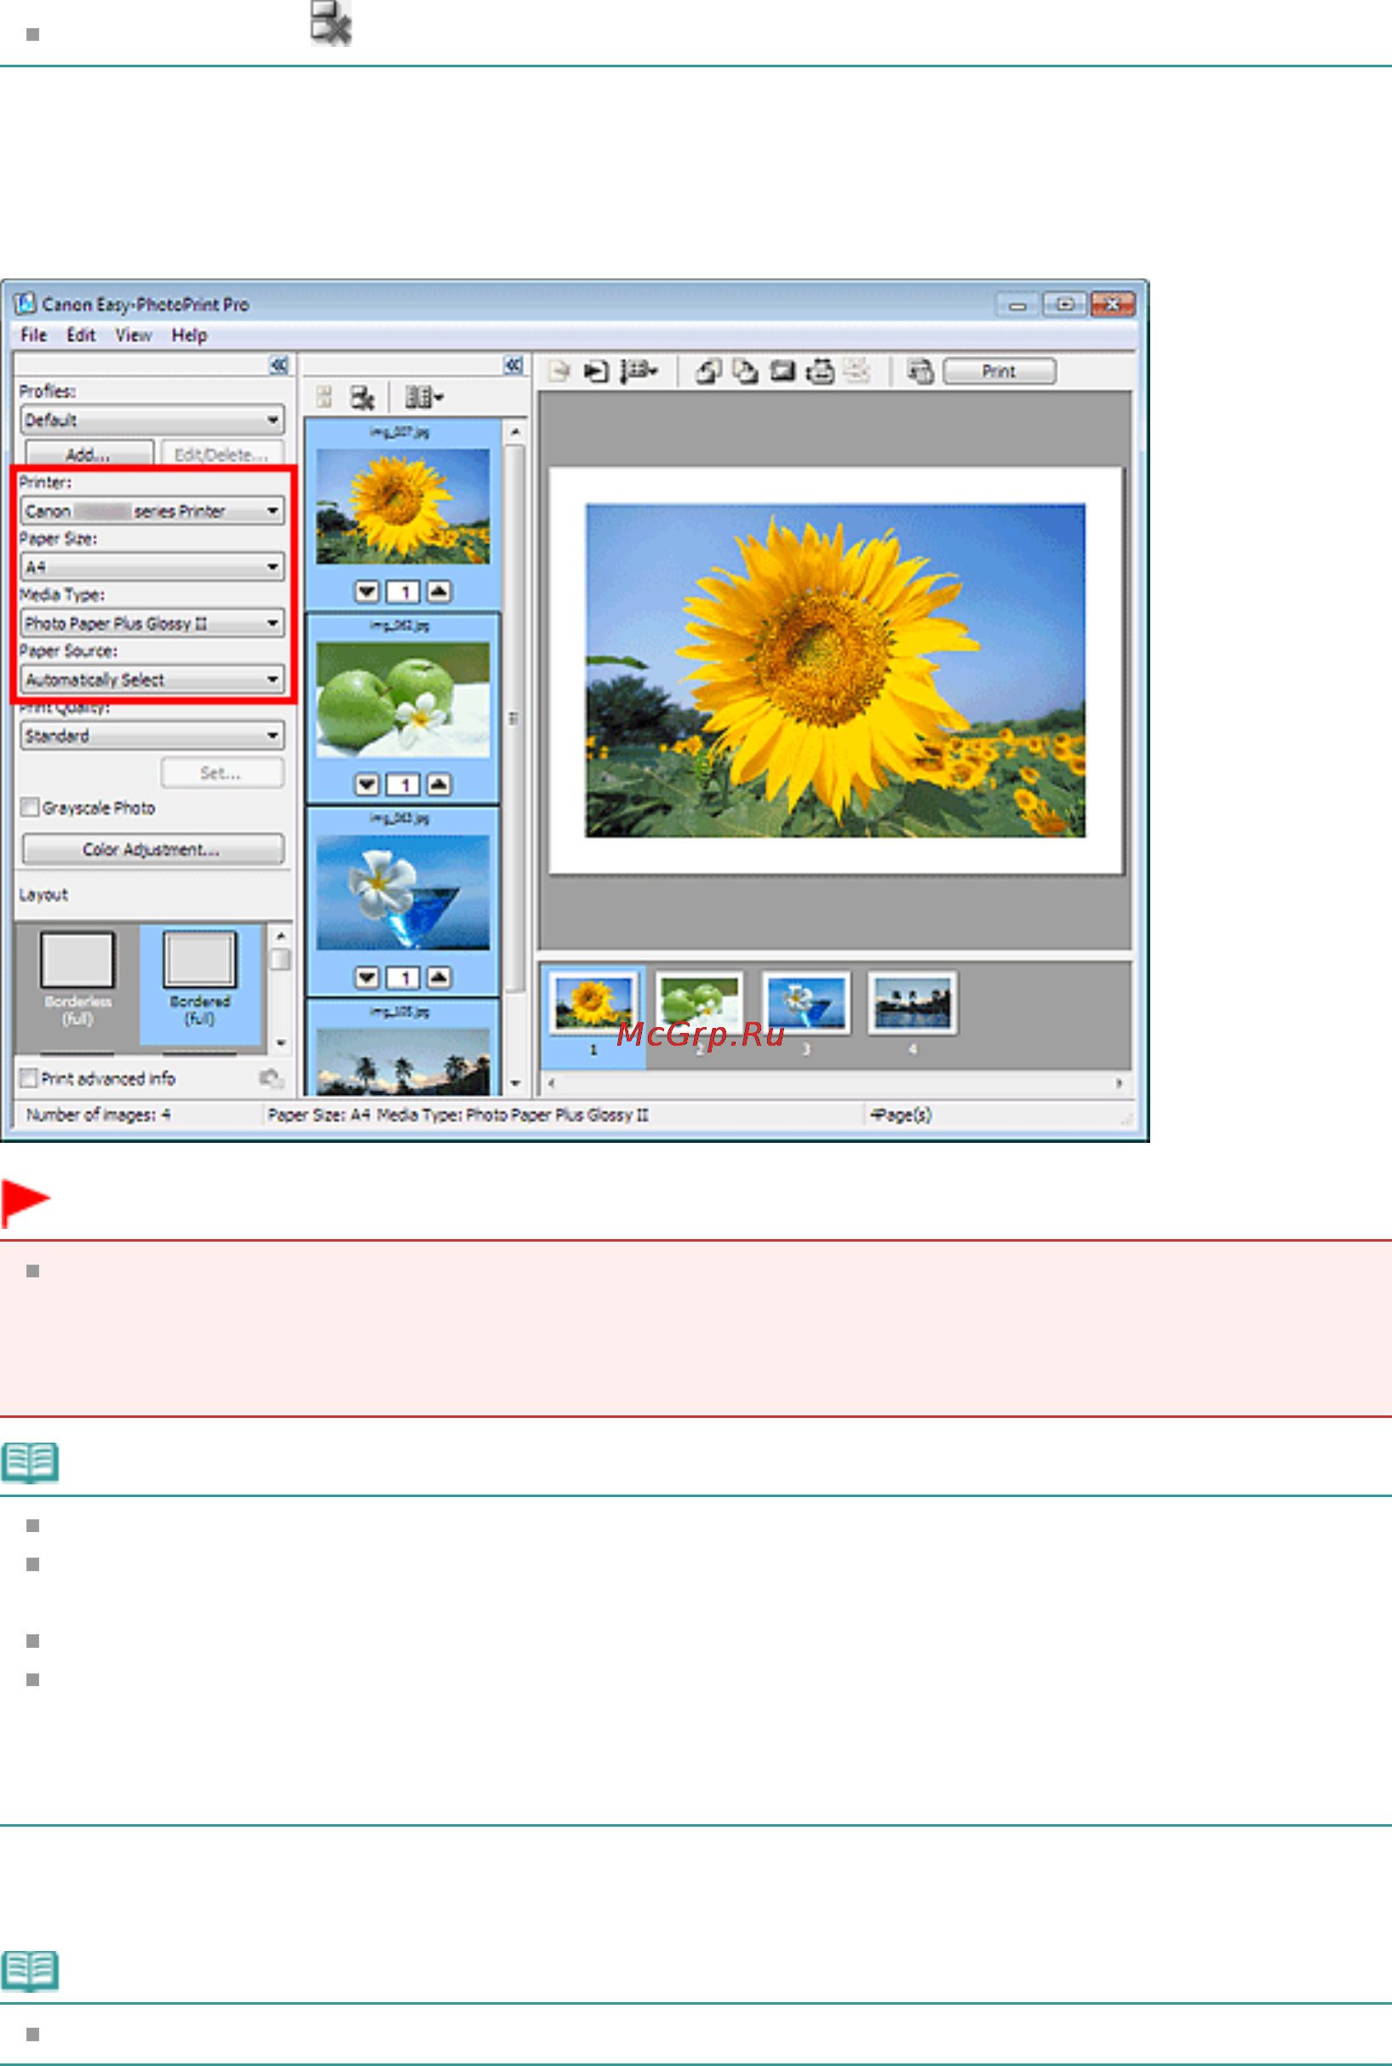Screen dimensions: 1392x2066
Task: Click the icon beside Print advanced info
Action: pos(272,1078)
